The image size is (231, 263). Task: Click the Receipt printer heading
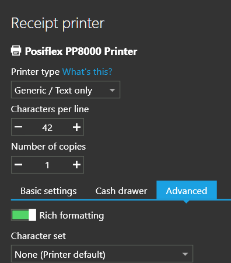(58, 23)
